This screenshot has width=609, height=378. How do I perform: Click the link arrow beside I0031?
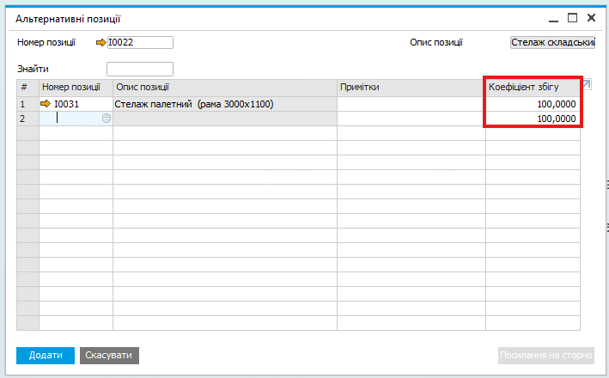click(46, 104)
